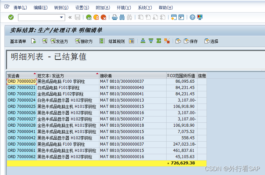Click the column layout icon after 结算规则
This screenshot has width=265, height=175.
[131, 41]
